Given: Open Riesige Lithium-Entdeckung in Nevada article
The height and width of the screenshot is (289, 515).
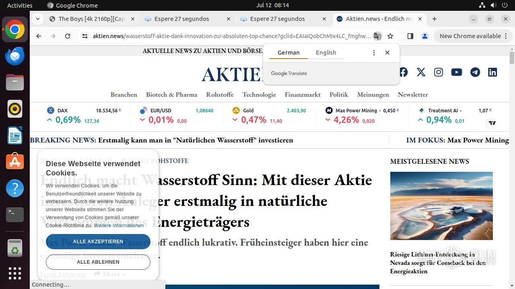Looking at the screenshot, I should 438,263.
